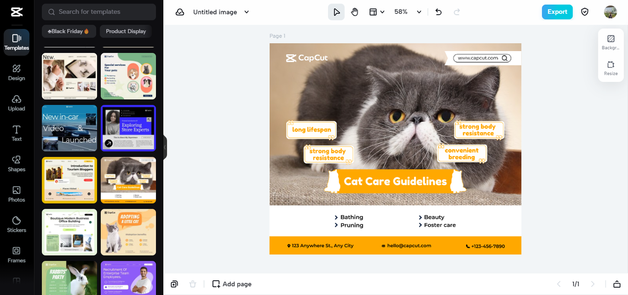Redo the last action
The height and width of the screenshot is (295, 628).
click(457, 12)
